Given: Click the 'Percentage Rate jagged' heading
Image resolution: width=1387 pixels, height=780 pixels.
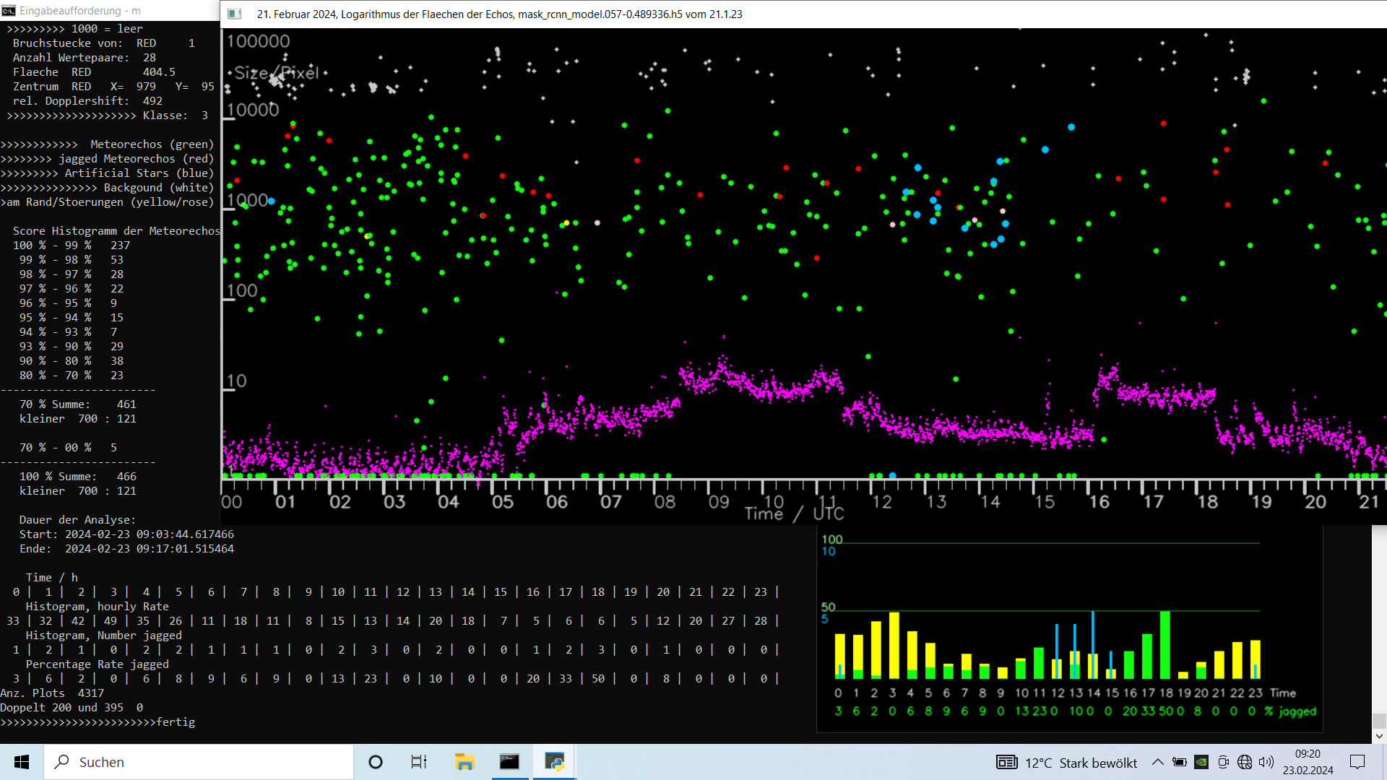Looking at the screenshot, I should tap(97, 664).
